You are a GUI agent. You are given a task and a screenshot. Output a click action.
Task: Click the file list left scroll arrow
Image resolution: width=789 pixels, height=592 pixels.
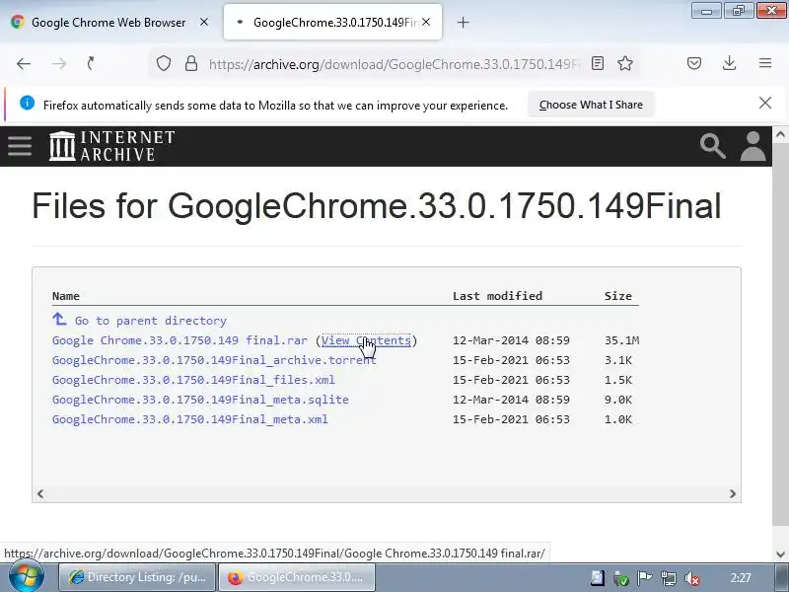pyautogui.click(x=40, y=494)
